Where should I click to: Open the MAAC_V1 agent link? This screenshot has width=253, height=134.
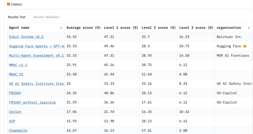(x=16, y=74)
